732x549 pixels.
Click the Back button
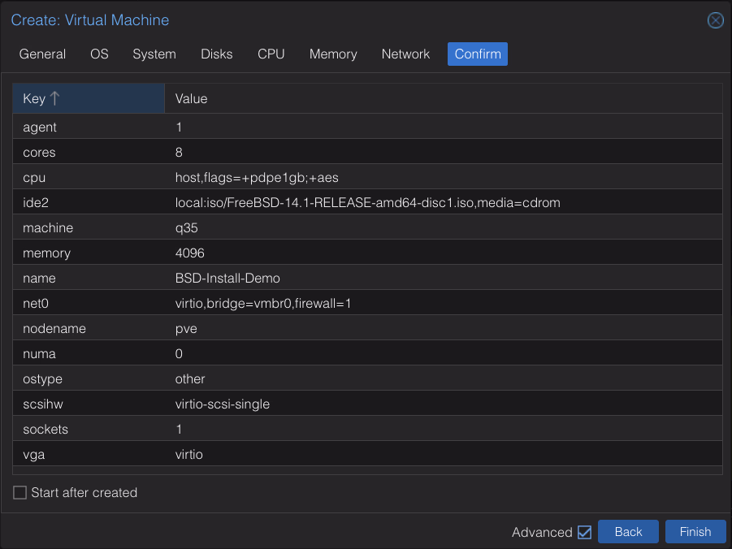coord(628,532)
